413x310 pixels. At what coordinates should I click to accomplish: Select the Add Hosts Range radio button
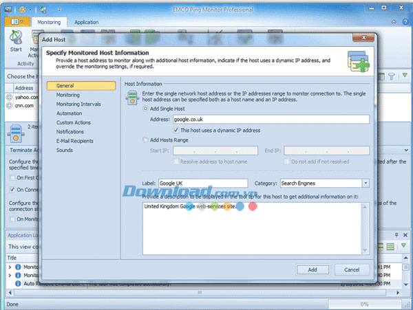pyautogui.click(x=147, y=140)
